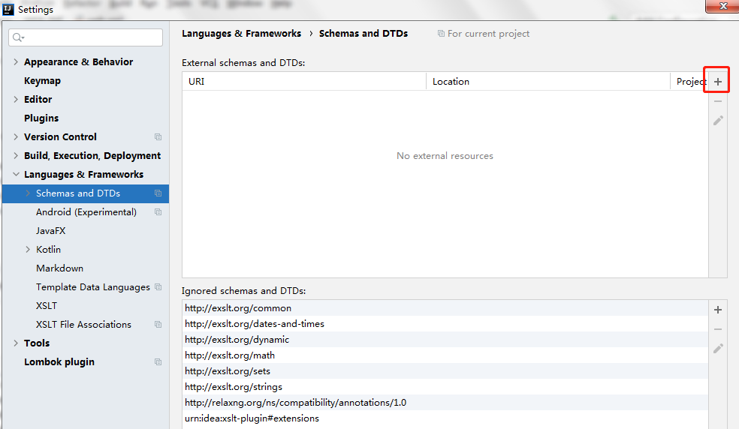Open Lombok plugin settings
The height and width of the screenshot is (429, 739).
coord(59,362)
